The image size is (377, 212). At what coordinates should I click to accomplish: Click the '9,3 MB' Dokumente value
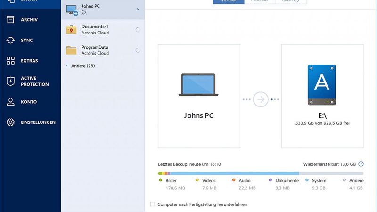(x=282, y=188)
